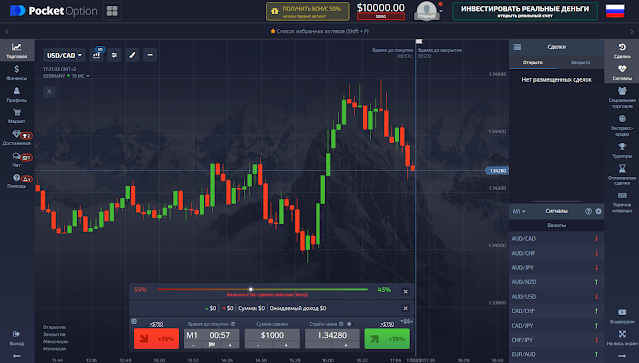This screenshot has width=639, height=363.
Task: Click the sentiment slider knob between 55% and 45%
Action: click(251, 290)
